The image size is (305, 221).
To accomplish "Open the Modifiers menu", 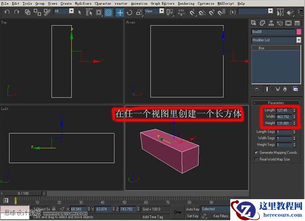I will [x=83, y=4].
